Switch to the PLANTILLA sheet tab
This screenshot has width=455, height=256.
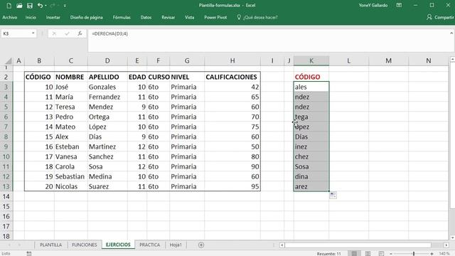pyautogui.click(x=50, y=245)
